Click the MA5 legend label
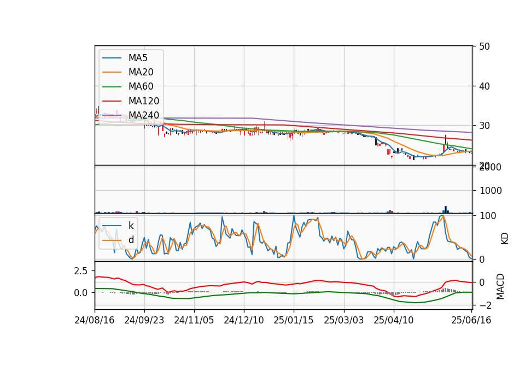This screenshot has width=525, height=377. pos(138,58)
